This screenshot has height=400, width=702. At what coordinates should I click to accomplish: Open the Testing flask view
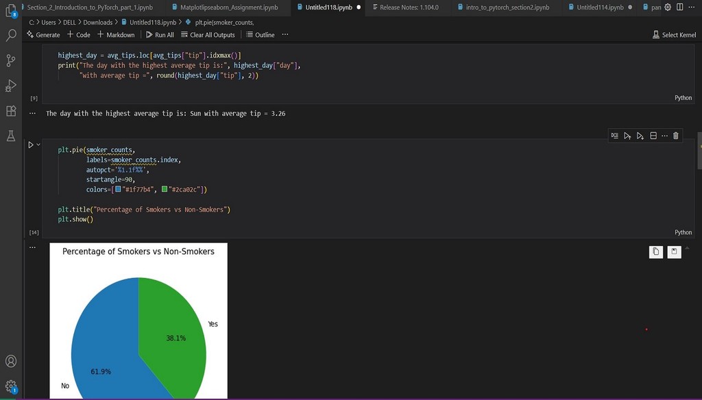coord(11,136)
